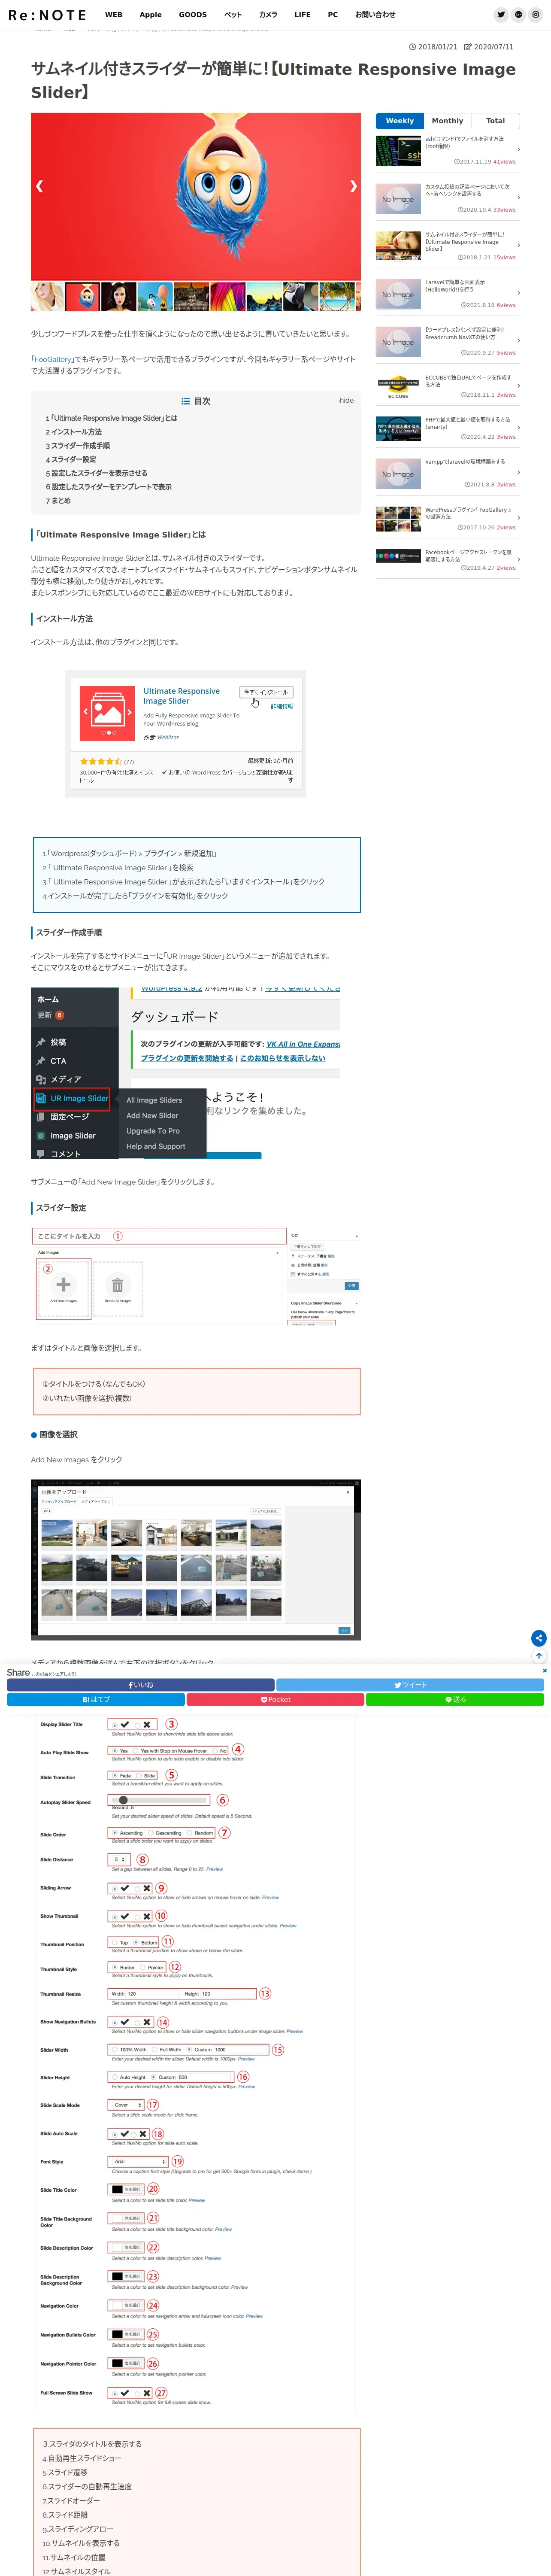This screenshot has width=551, height=2576.
Task: Click the Re:NOTE site logo
Action: tap(47, 15)
